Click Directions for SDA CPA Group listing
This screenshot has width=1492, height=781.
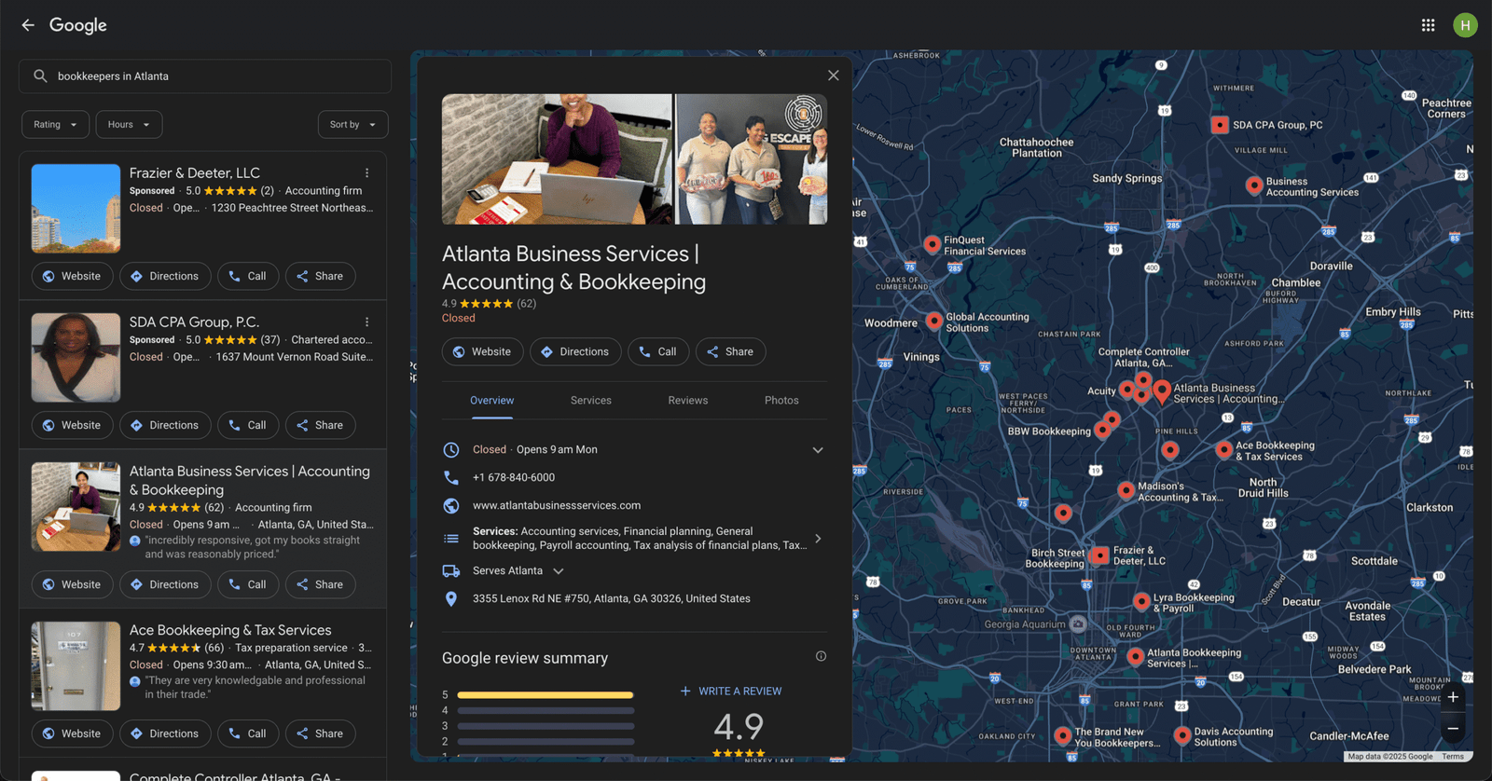coord(165,425)
